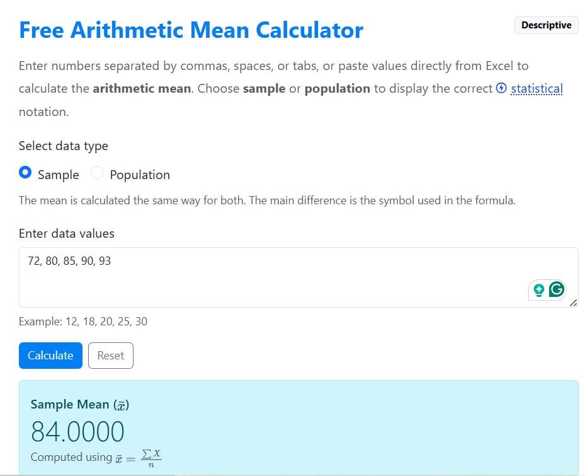Click inside the data values textarea
The image size is (585, 476).
(252, 274)
